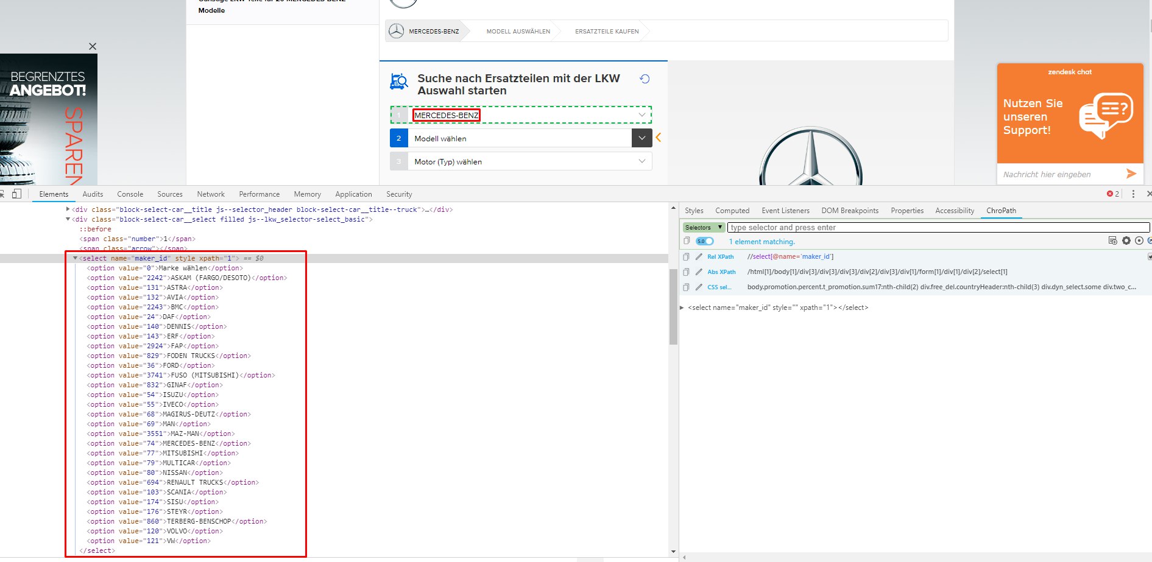Viewport: 1152px width, 562px height.
Task: Click the MODELL AUSWÄHLEN breadcrumb step
Action: coord(518,31)
